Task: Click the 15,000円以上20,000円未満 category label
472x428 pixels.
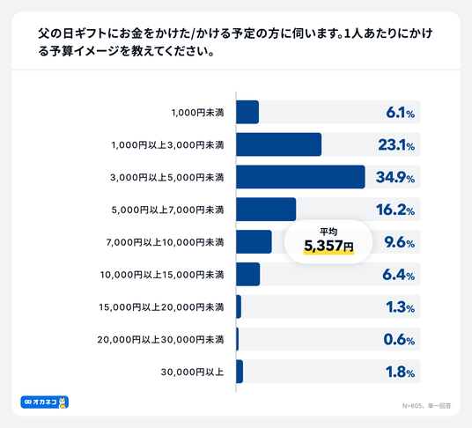Action: click(x=161, y=307)
